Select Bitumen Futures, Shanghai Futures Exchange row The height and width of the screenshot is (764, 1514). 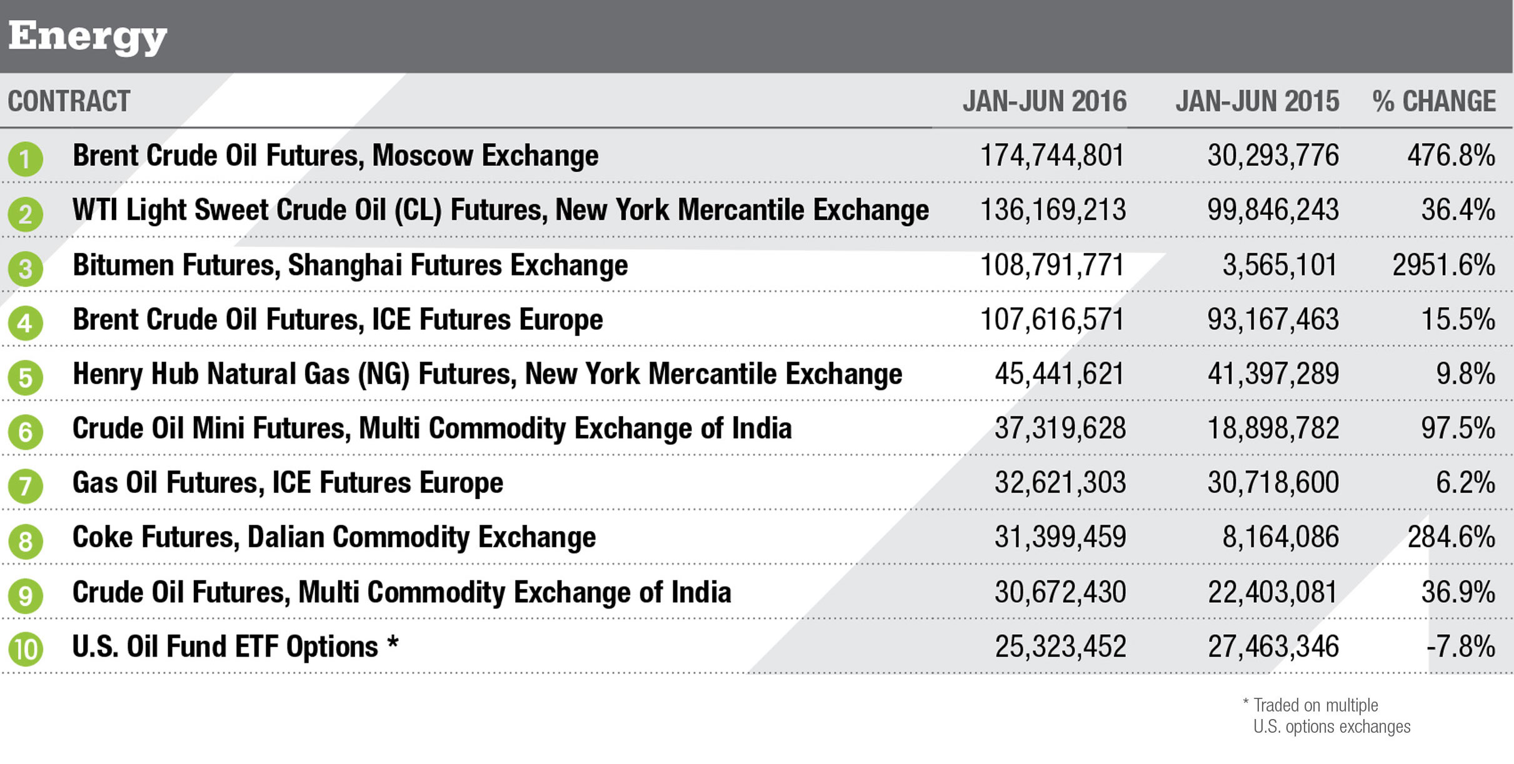(350, 265)
